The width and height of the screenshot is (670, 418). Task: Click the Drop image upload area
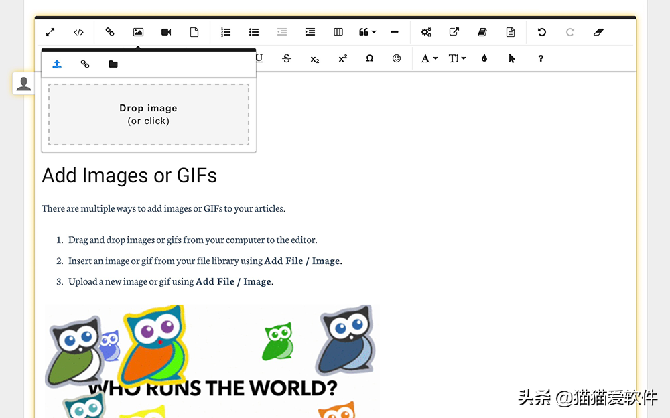point(149,115)
